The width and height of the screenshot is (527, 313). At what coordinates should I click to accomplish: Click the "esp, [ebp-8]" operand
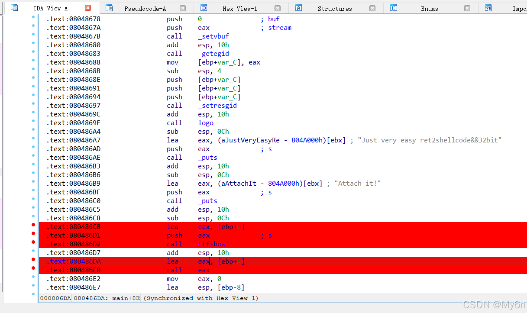(221, 287)
